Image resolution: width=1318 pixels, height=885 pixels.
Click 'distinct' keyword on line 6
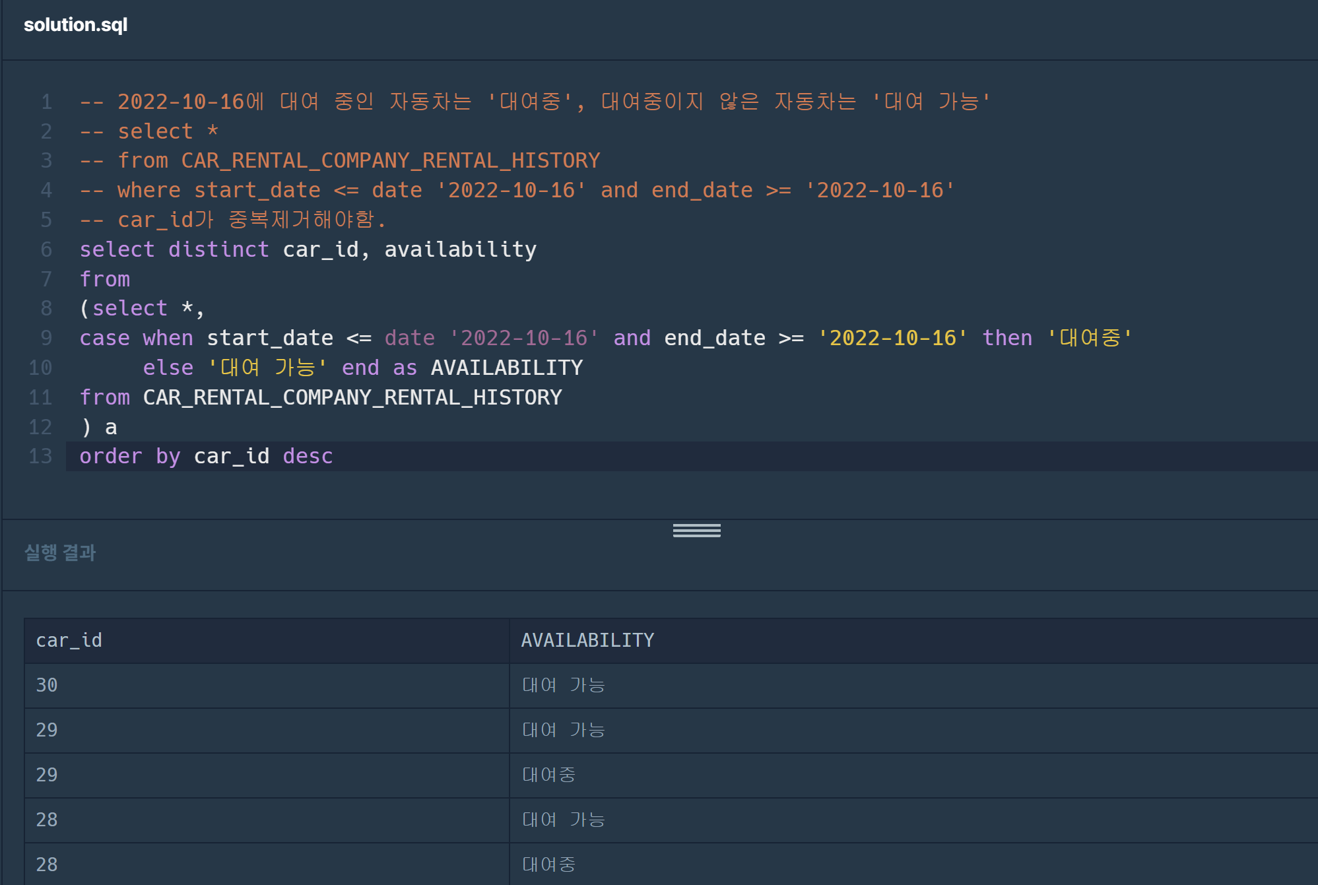(x=218, y=249)
